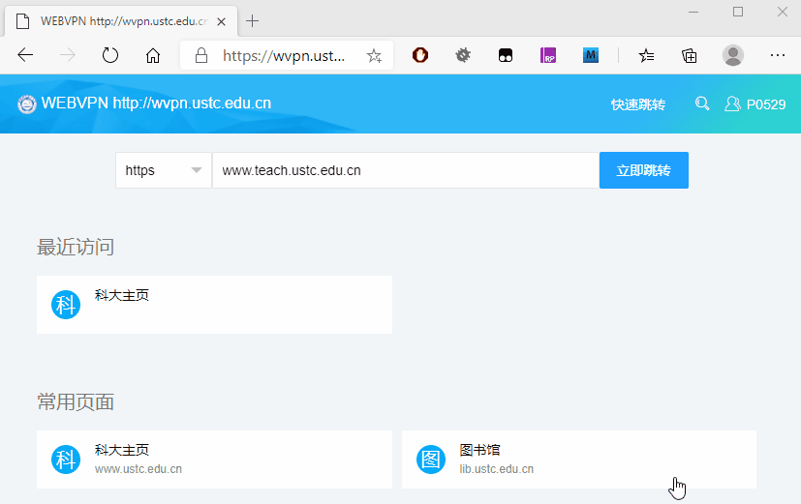This screenshot has height=504, width=801.
Task: Click the 图 circle icon for 图书馆
Action: (431, 460)
